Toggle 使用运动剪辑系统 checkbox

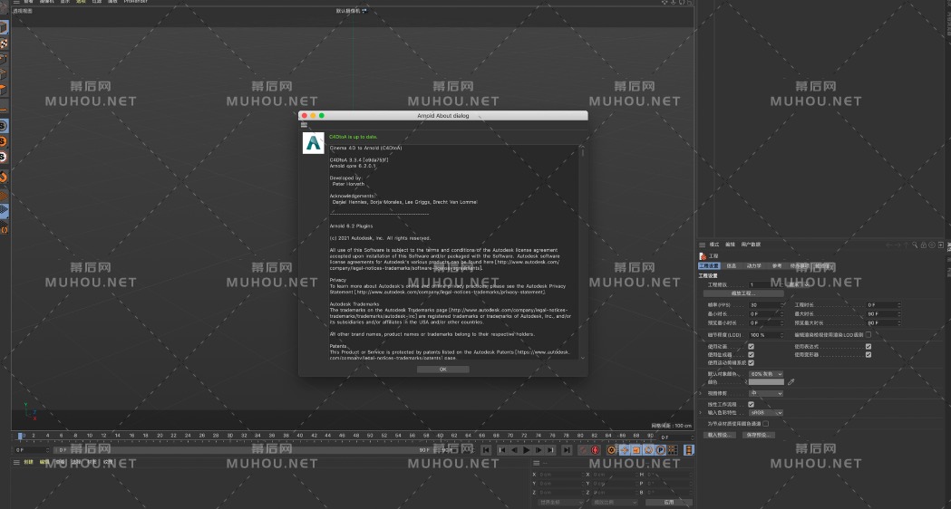click(x=751, y=362)
